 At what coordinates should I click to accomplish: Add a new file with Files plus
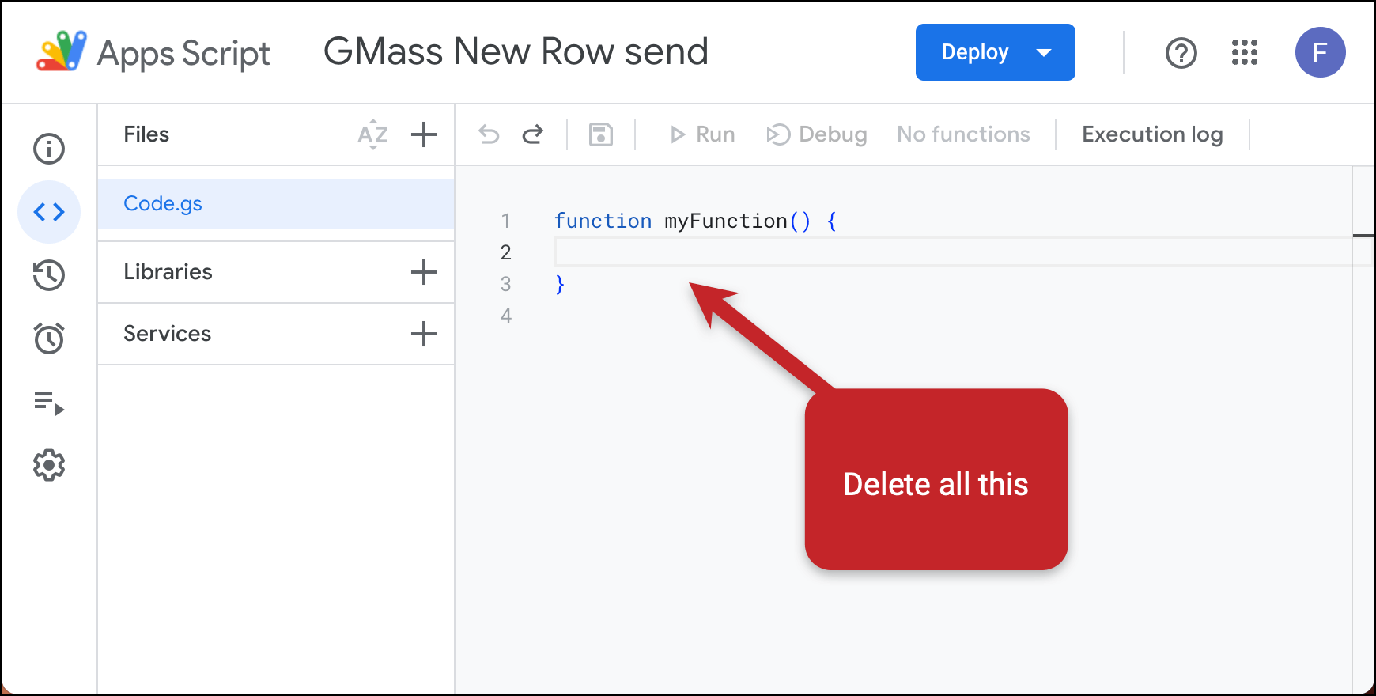point(424,134)
